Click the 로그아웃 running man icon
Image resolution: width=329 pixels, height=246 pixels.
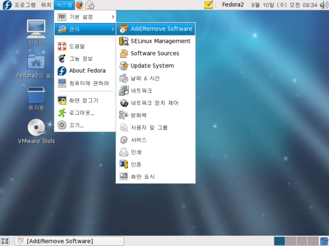coord(62,113)
